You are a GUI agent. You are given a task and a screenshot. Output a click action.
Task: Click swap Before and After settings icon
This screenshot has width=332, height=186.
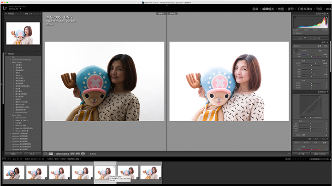click(83, 154)
